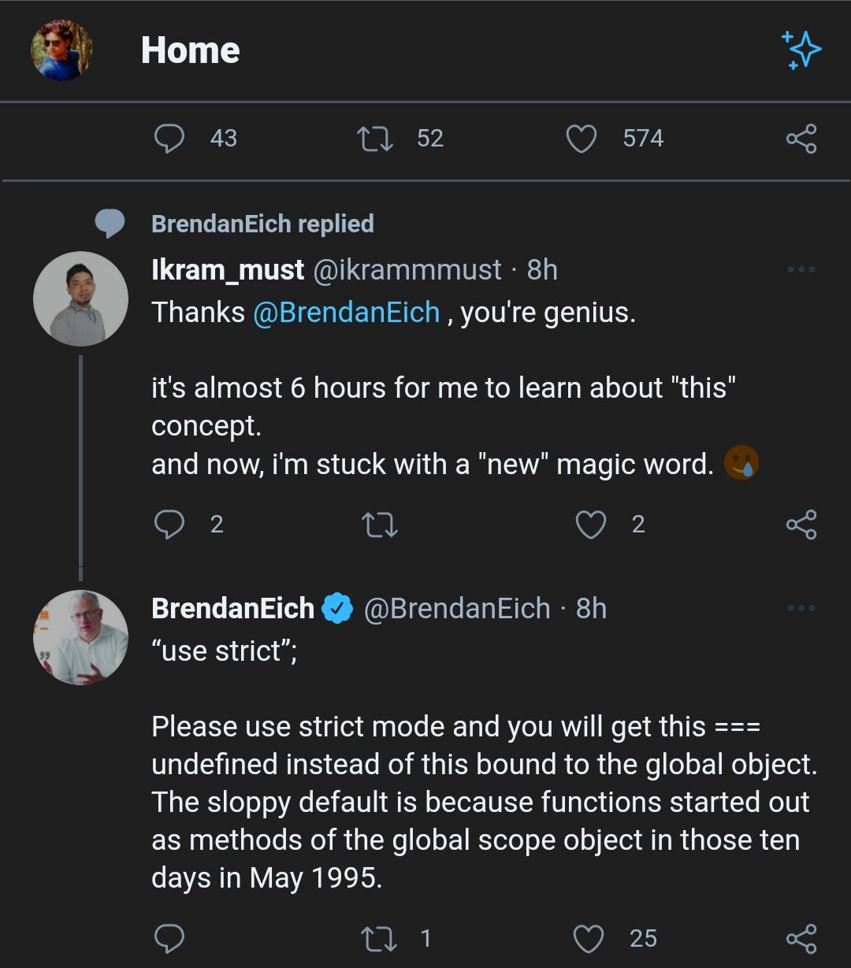Open your profile avatar beside Home

pyautogui.click(x=61, y=50)
